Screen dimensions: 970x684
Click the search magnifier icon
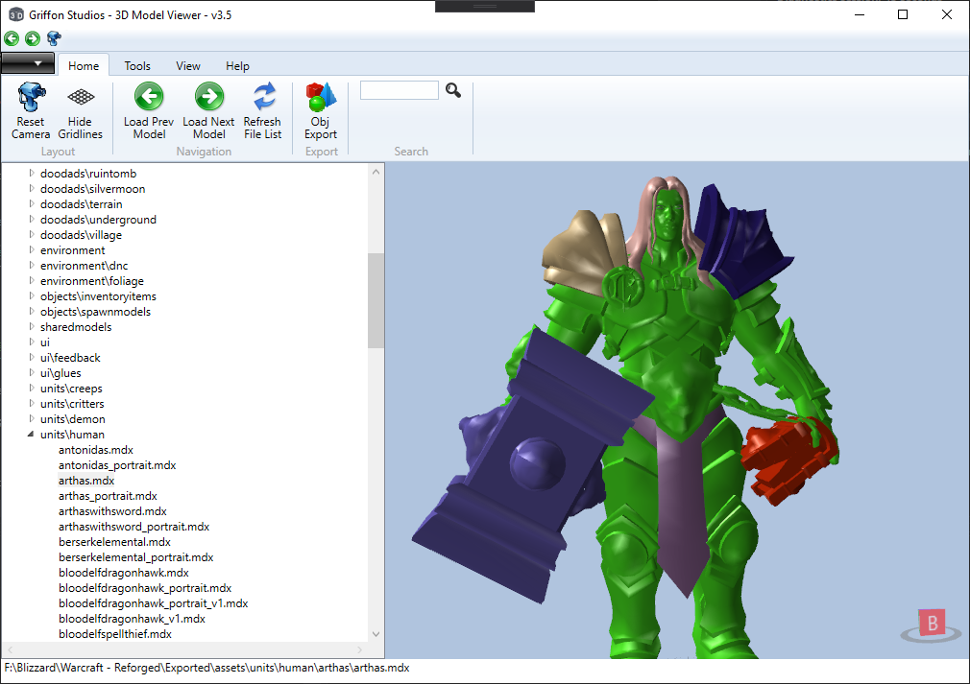click(453, 90)
